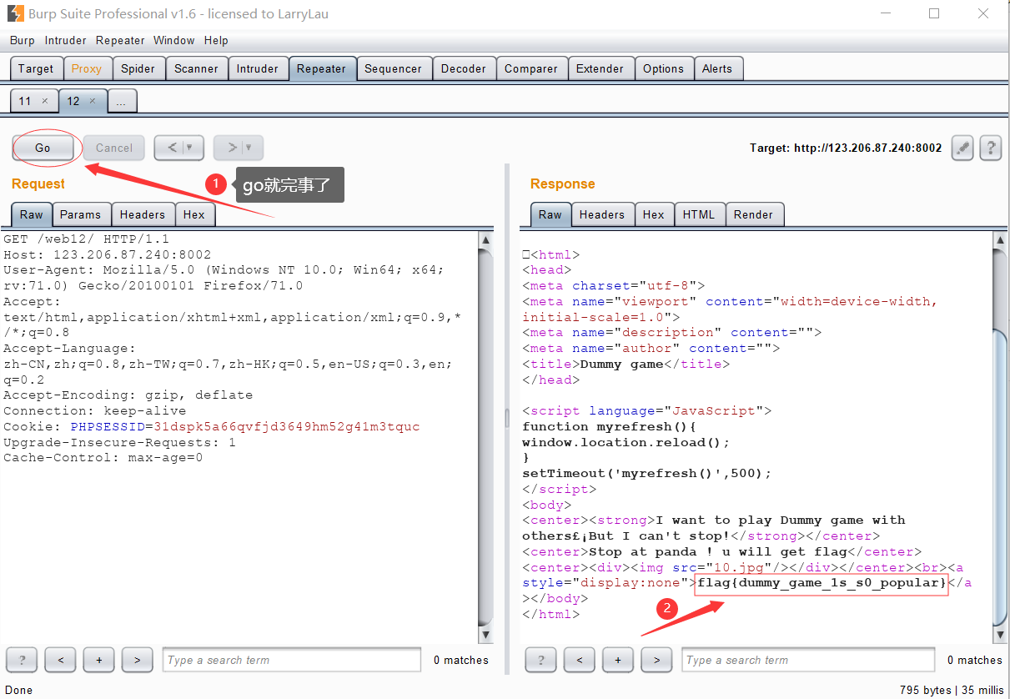Select the request Hex tab

(x=194, y=214)
